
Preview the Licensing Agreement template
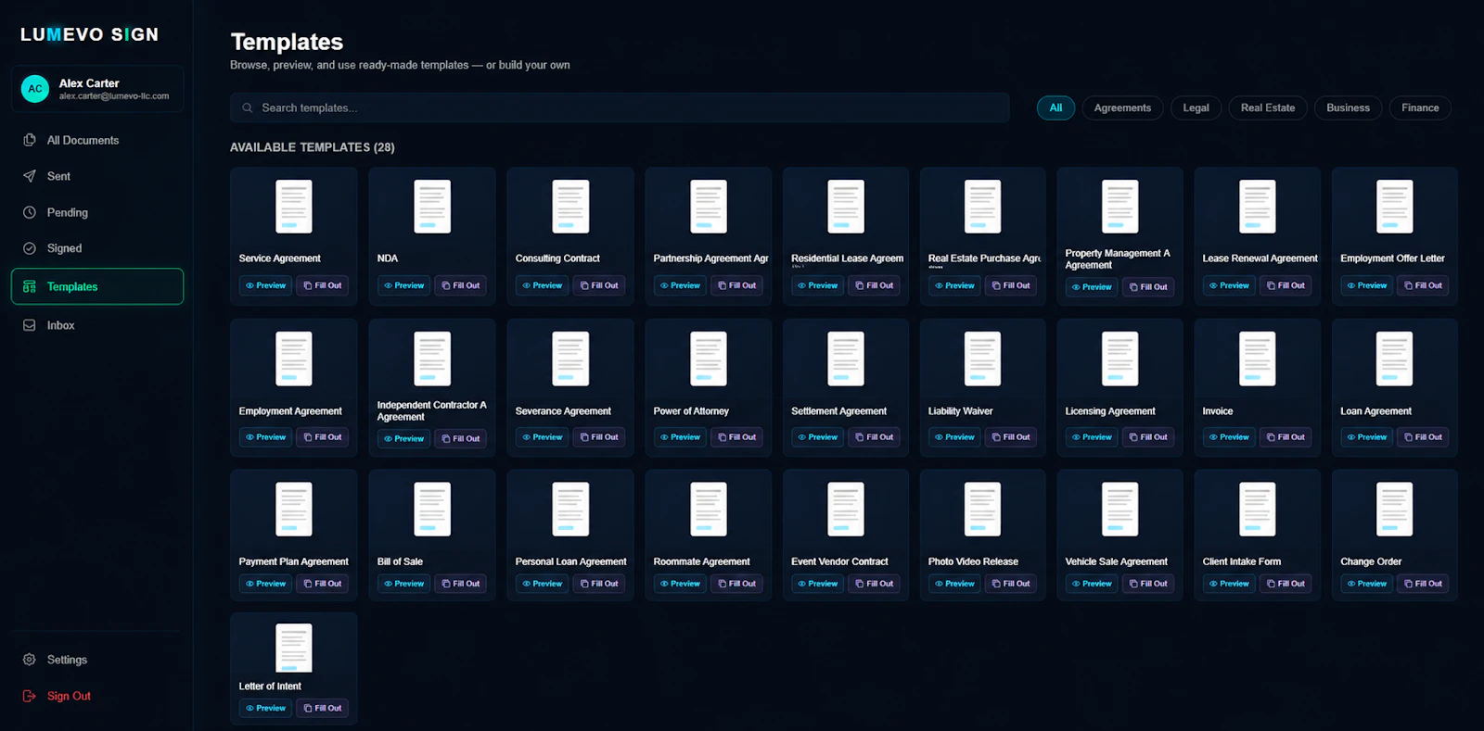click(1092, 437)
